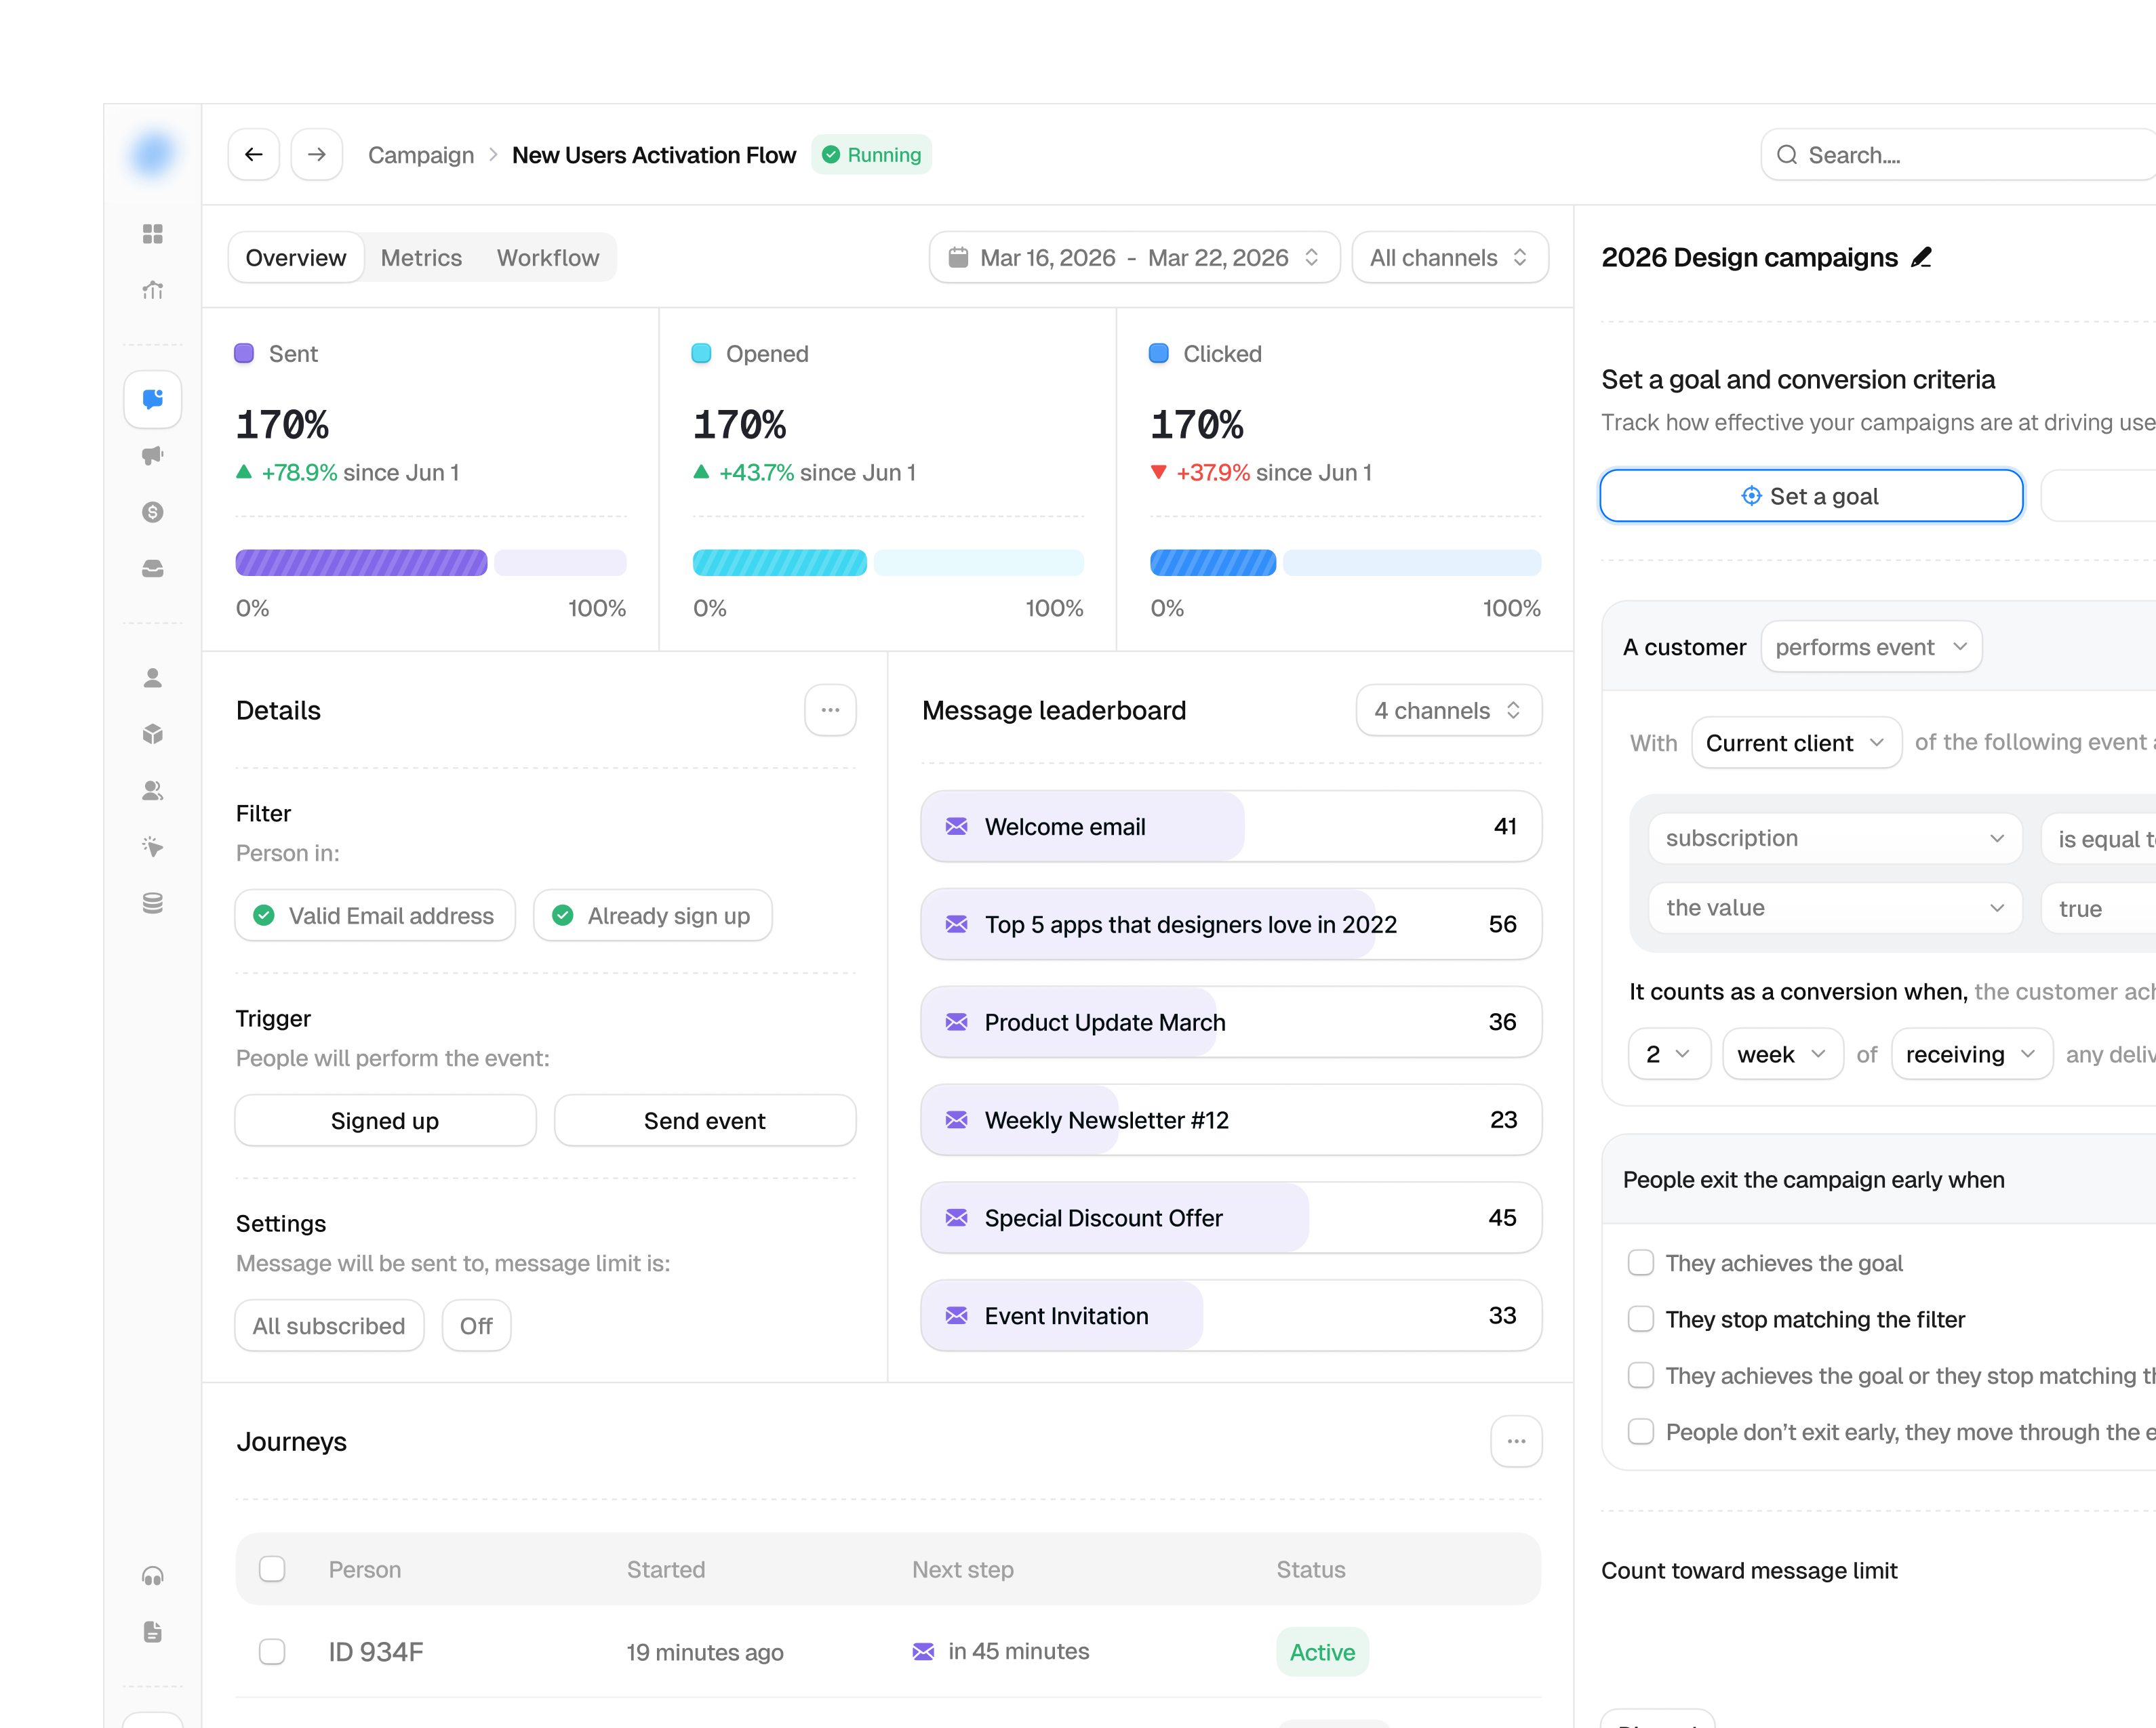
Task: Click the Signed up trigger button
Action: pyautogui.click(x=385, y=1122)
